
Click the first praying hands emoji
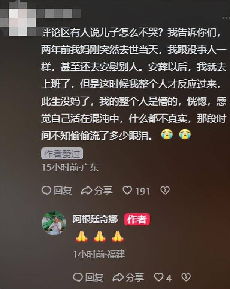82,237
